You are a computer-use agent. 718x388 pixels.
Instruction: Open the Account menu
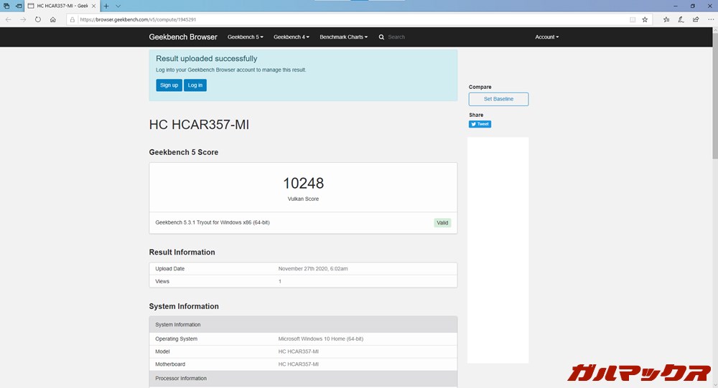point(546,37)
